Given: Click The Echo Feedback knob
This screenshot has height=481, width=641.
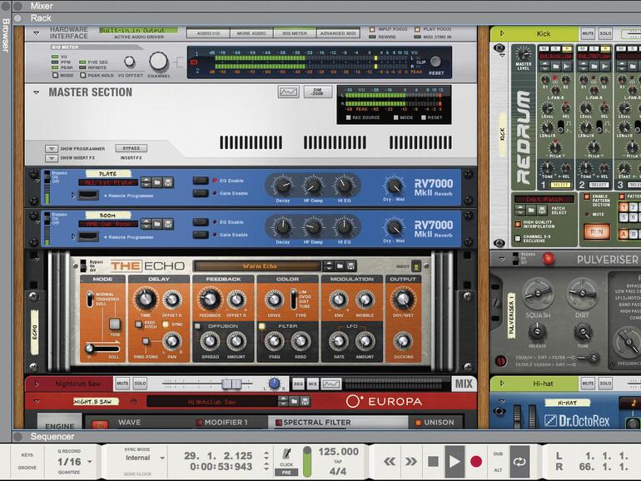Looking at the screenshot, I should click(x=210, y=300).
